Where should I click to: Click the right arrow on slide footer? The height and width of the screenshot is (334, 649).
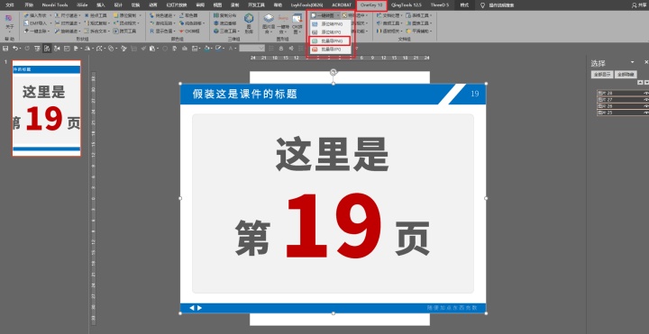(x=199, y=308)
